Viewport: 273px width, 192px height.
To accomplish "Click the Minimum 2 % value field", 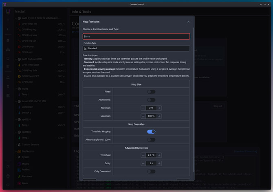I will click(151, 108).
